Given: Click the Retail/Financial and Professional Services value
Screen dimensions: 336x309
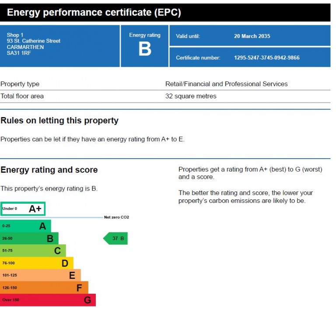Looking at the screenshot, I should (226, 84).
